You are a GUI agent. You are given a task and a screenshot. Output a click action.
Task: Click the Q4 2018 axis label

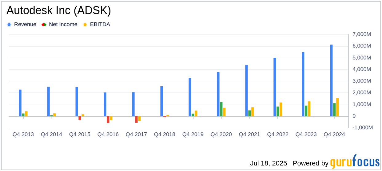tap(165, 134)
